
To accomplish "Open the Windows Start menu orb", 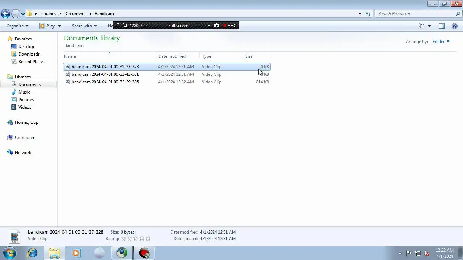I will click(x=10, y=253).
